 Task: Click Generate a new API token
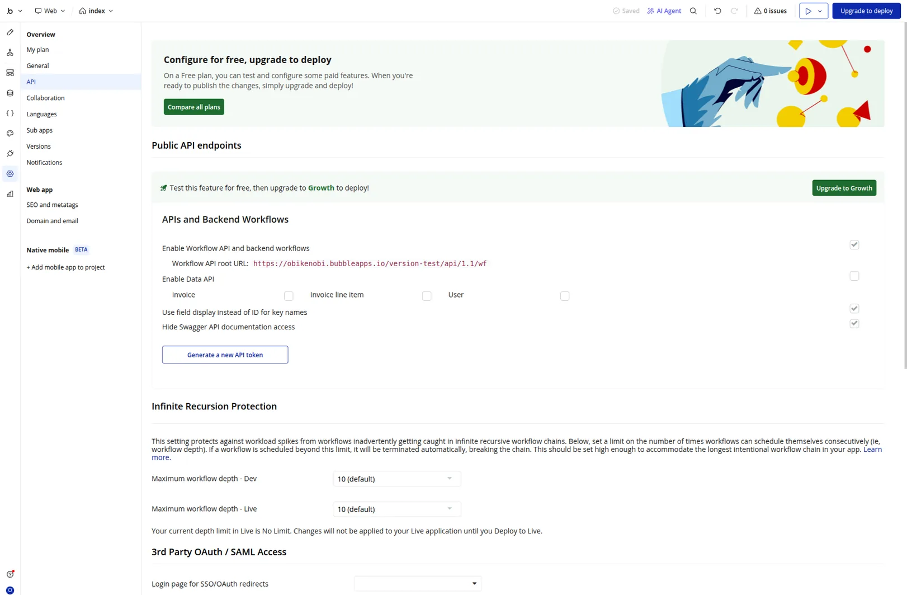(225, 355)
